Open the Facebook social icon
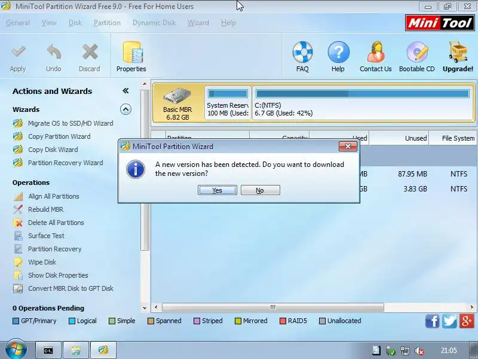The width and height of the screenshot is (478, 359). pos(432,321)
